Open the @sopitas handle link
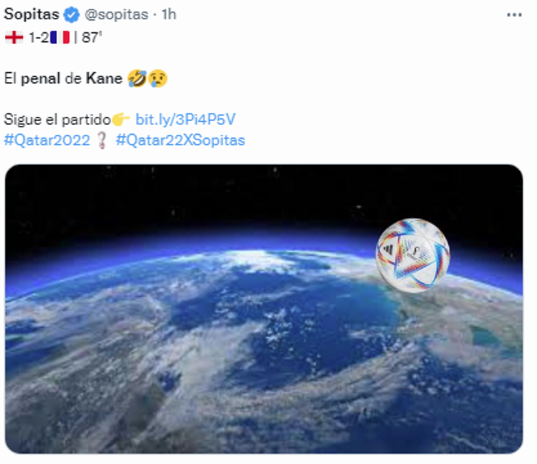This screenshot has width=537, height=464. (116, 14)
